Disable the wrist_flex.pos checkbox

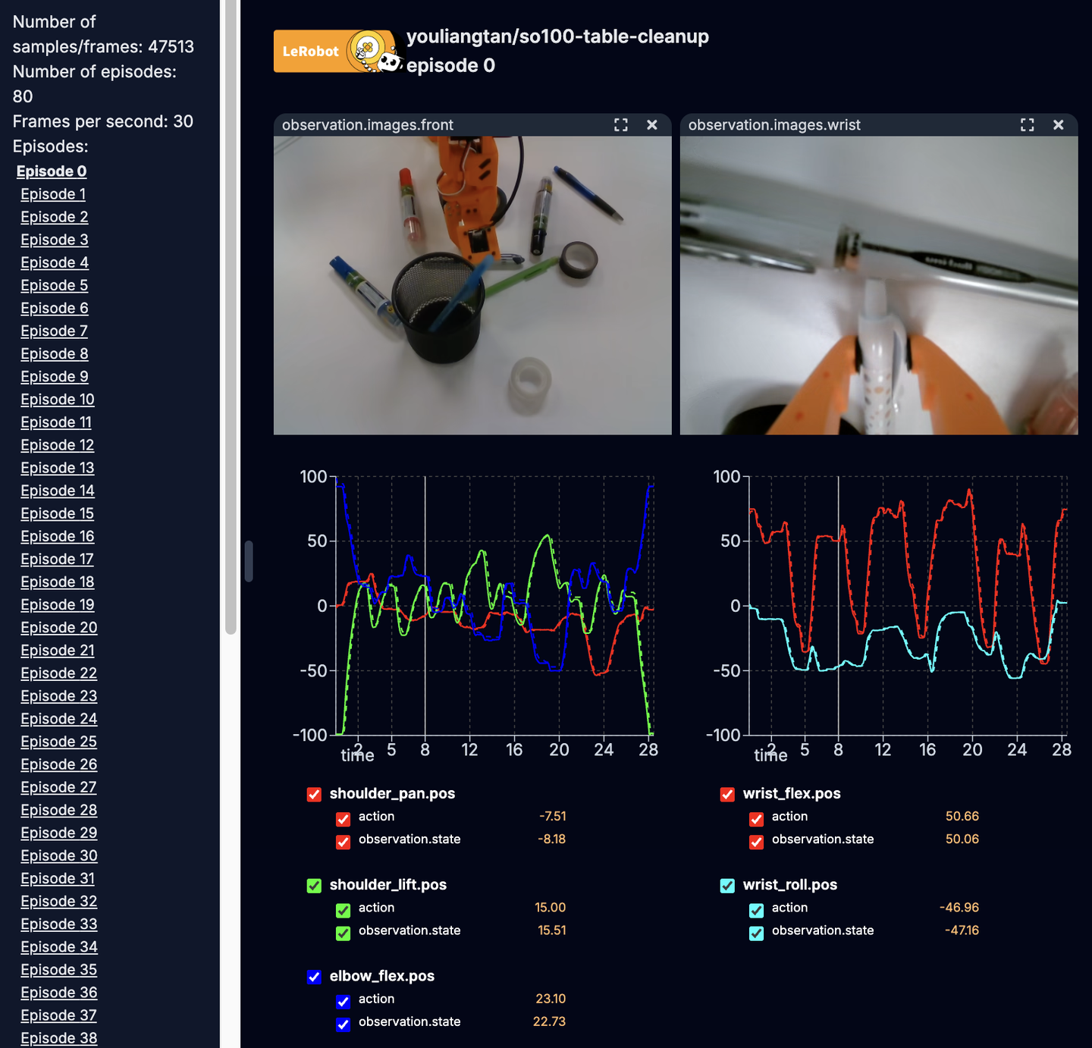point(727,795)
